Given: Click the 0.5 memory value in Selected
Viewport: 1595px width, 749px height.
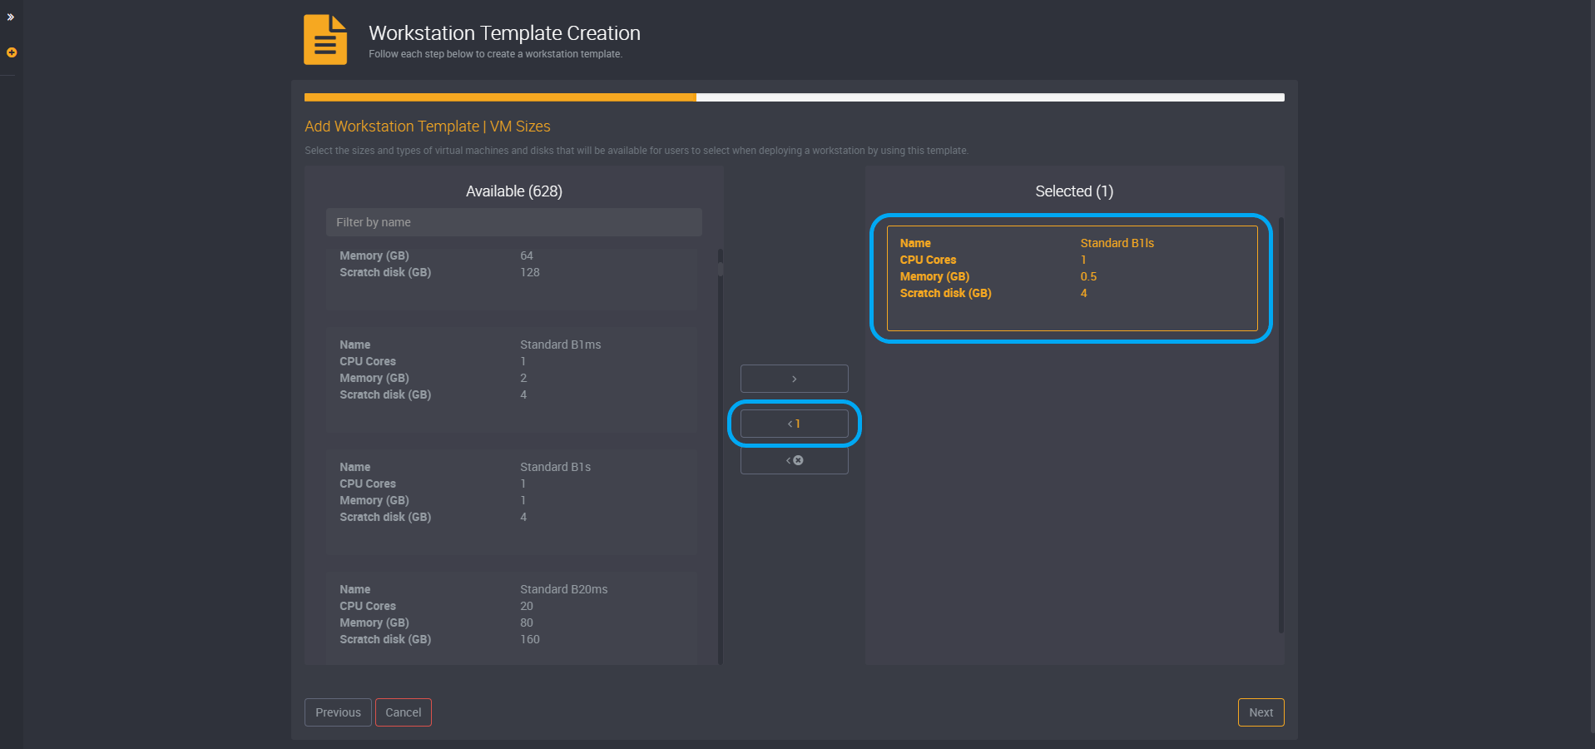Looking at the screenshot, I should [x=1088, y=276].
